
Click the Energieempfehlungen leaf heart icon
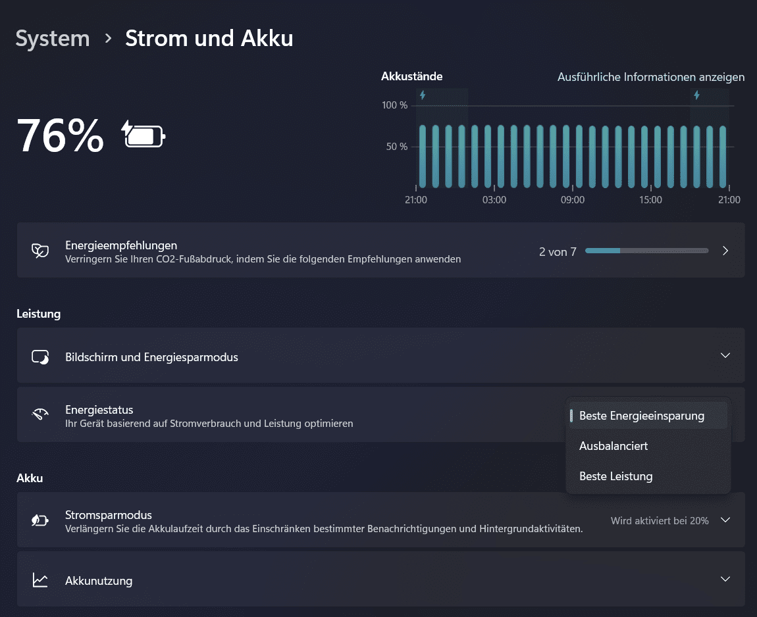coord(40,251)
